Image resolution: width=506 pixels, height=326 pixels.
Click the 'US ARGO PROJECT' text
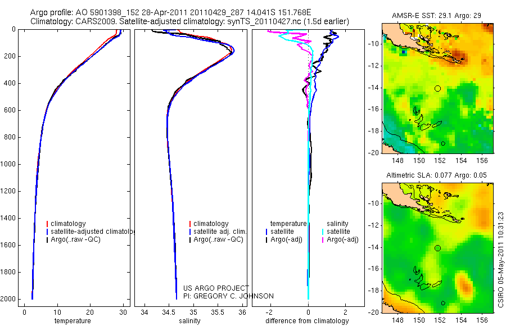216,288
